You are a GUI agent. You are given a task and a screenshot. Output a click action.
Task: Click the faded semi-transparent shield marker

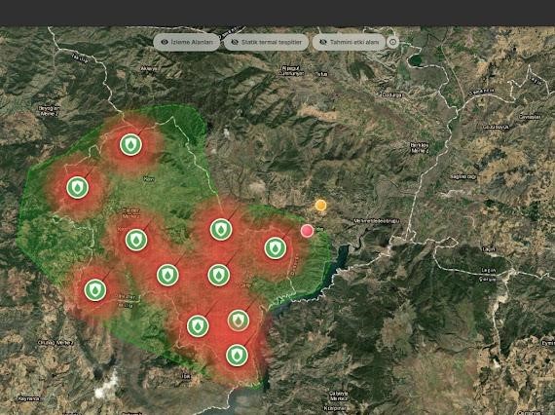pyautogui.click(x=239, y=321)
